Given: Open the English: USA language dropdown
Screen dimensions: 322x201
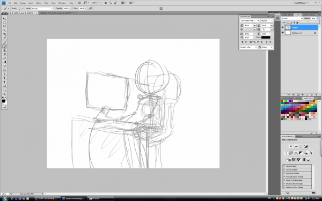Looking at the screenshot, I should pyautogui.click(x=248, y=47).
